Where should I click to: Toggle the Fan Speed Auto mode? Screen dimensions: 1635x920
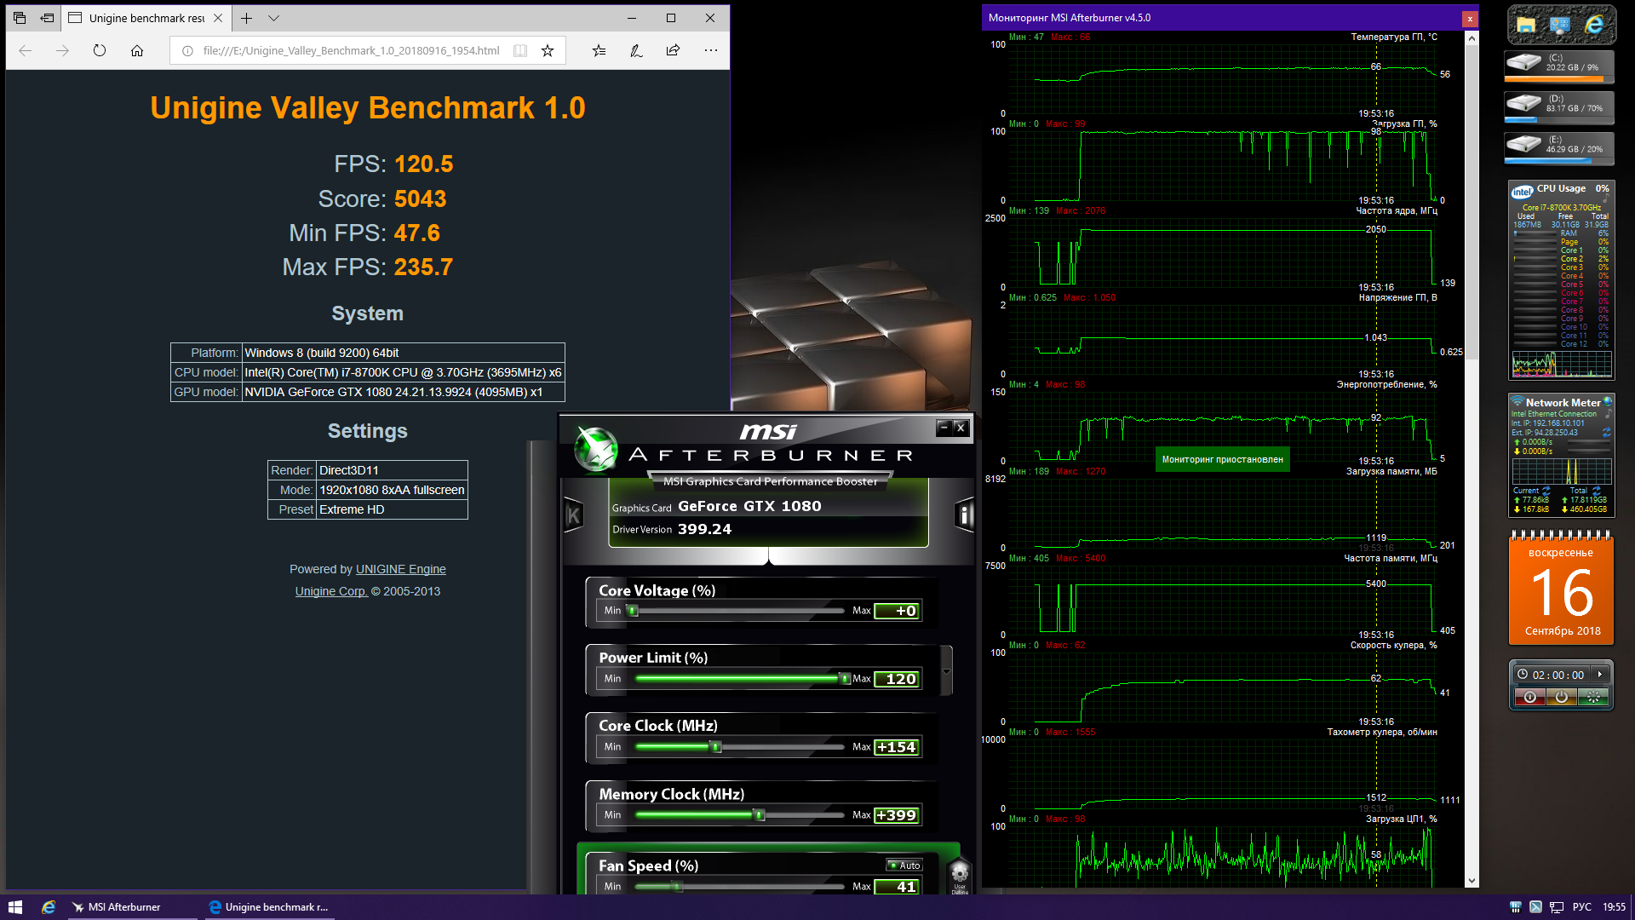904,865
